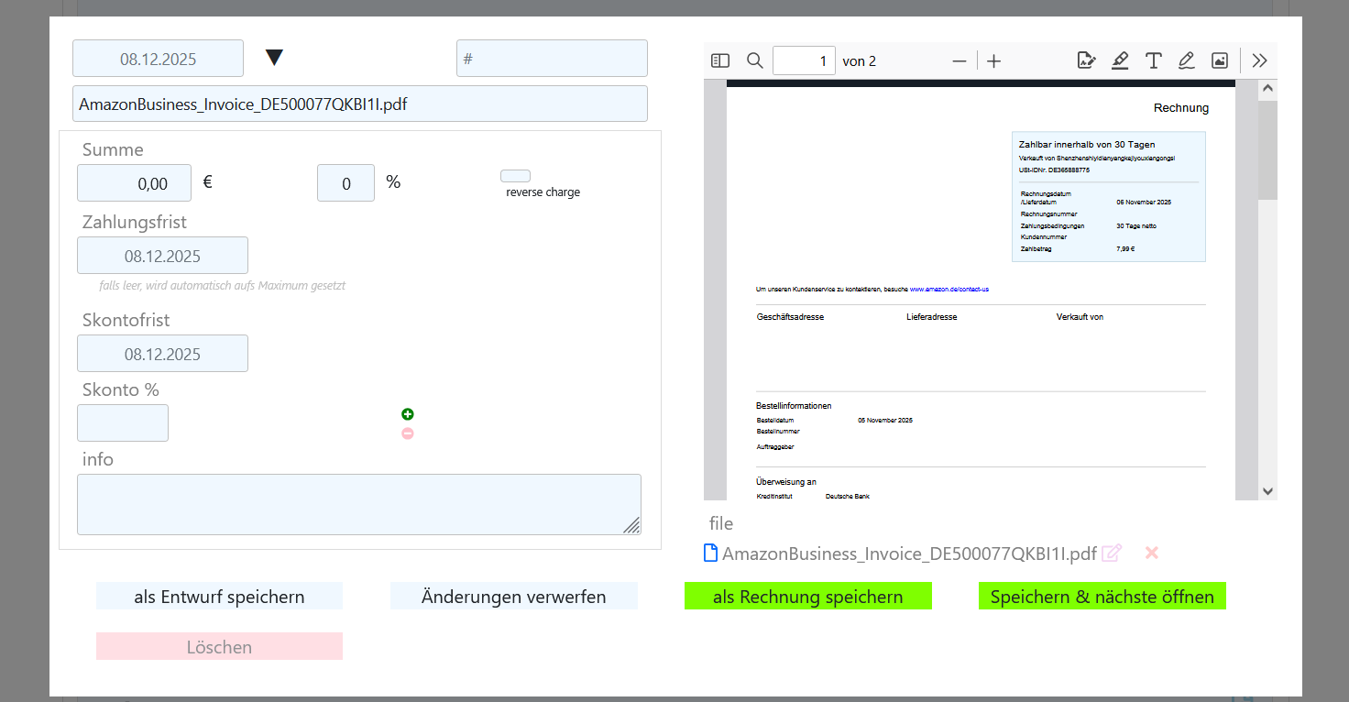Open the search in PDF viewer
This screenshot has width=1349, height=702.
point(754,60)
